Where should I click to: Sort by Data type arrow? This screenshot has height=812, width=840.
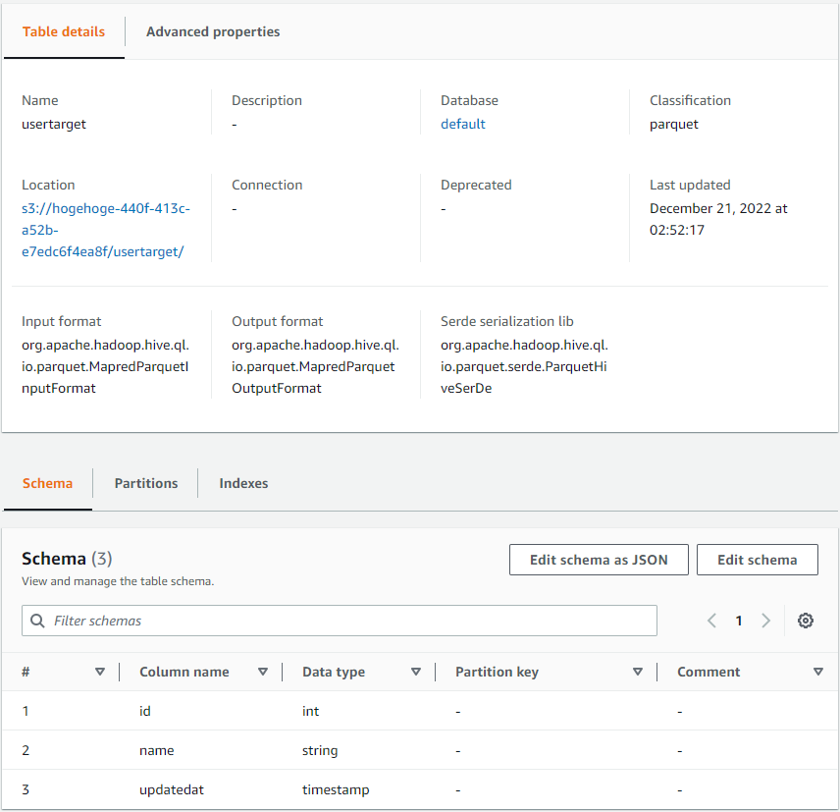click(x=416, y=672)
